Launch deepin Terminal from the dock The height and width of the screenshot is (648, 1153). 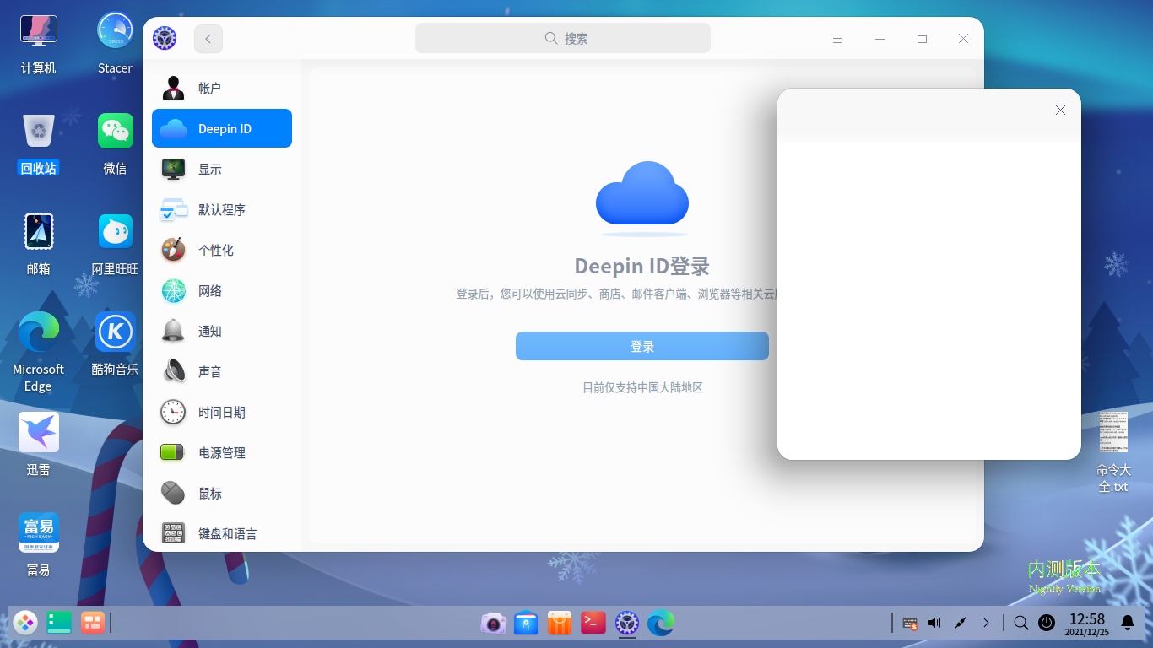[593, 623]
